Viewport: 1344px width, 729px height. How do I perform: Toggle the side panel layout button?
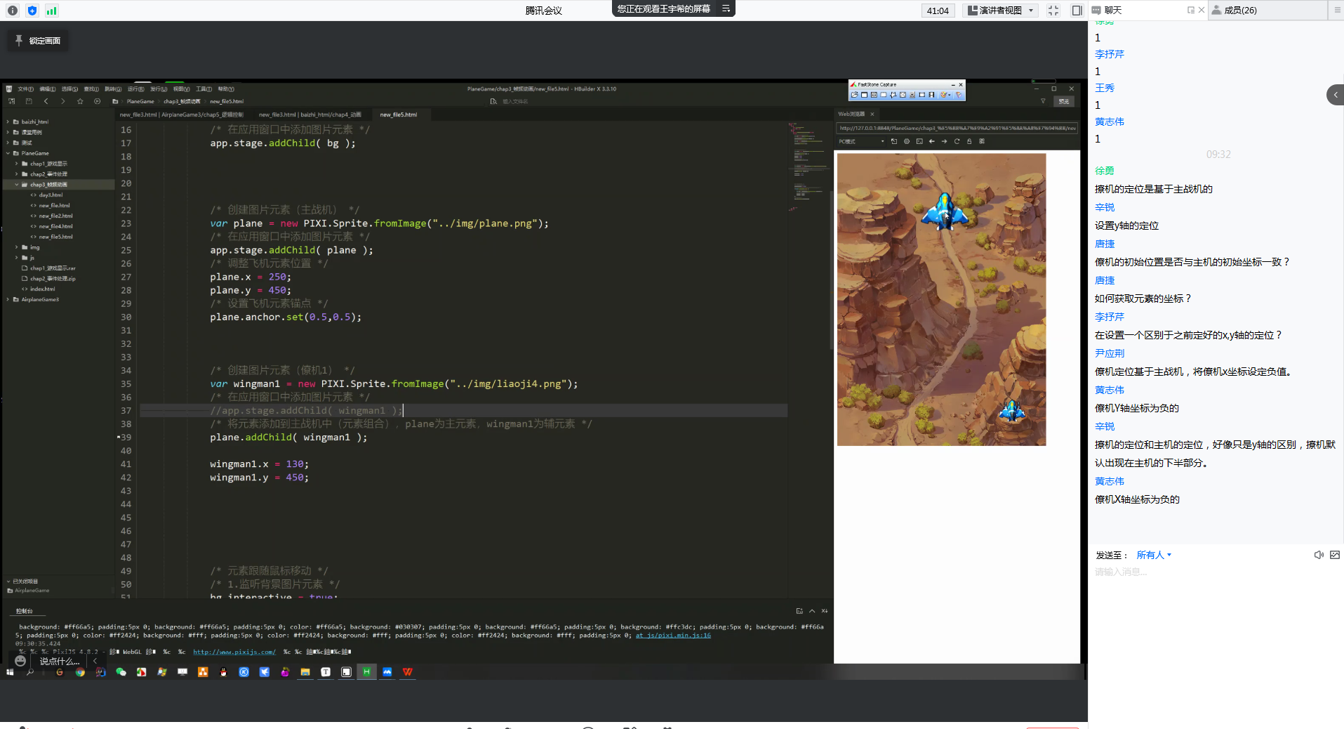1077,11
